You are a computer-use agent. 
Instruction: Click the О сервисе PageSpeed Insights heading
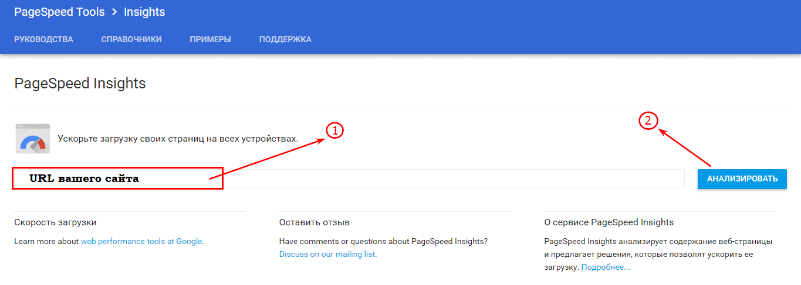[x=609, y=222]
